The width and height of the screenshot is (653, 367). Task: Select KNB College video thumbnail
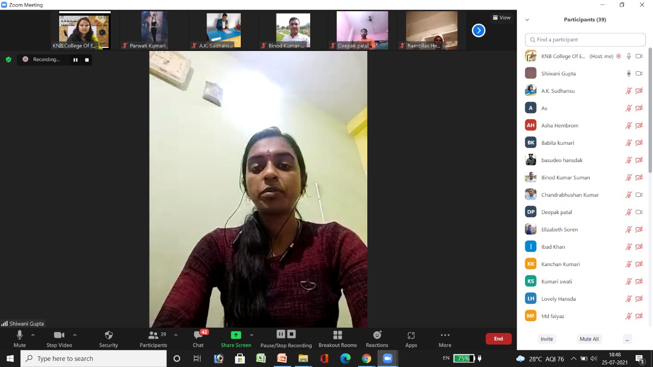pos(84,31)
